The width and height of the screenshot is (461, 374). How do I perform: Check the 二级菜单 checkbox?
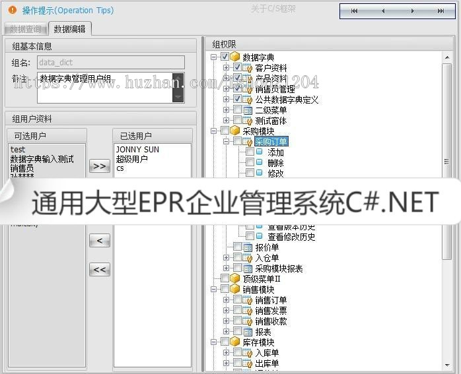[x=237, y=109]
